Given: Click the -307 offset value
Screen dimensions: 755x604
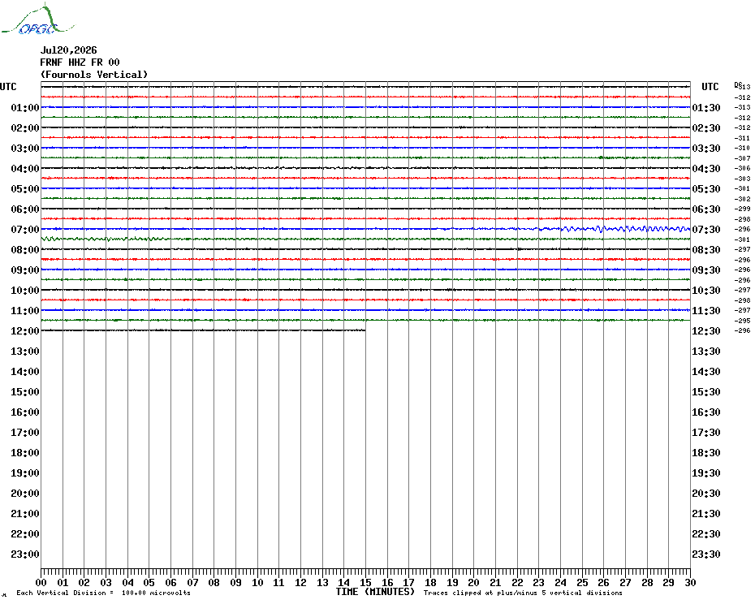Looking at the screenshot, I should click(743, 158).
